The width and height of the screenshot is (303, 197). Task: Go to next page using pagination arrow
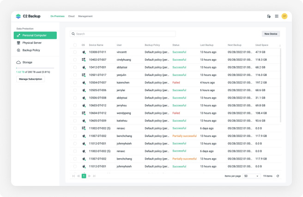pos(89,176)
